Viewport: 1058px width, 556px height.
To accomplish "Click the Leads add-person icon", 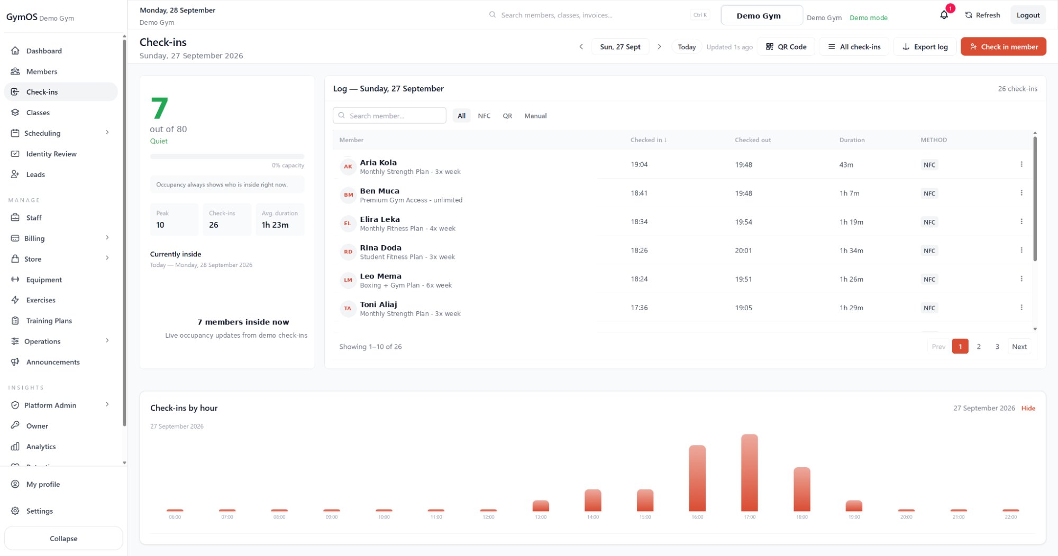I will pyautogui.click(x=15, y=174).
